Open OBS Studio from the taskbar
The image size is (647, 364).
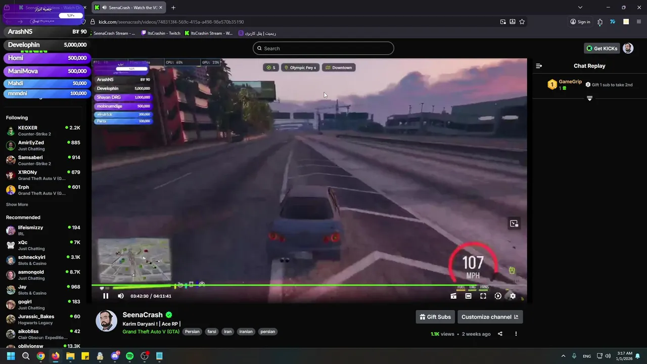(145, 356)
